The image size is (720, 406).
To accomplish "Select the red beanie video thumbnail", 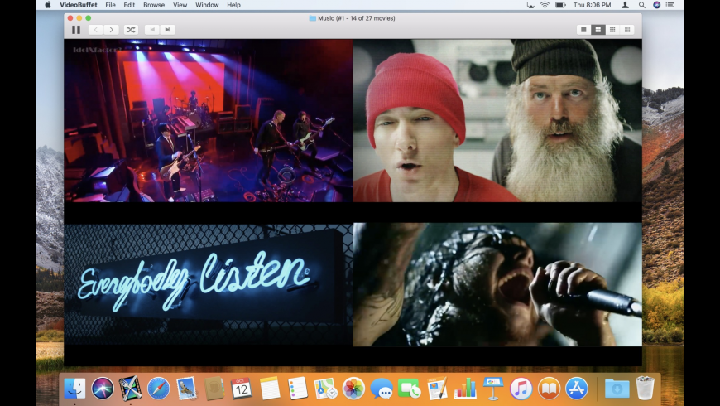I will coord(497,120).
